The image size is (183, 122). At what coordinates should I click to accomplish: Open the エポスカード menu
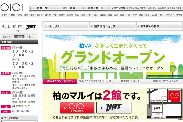click(95, 8)
